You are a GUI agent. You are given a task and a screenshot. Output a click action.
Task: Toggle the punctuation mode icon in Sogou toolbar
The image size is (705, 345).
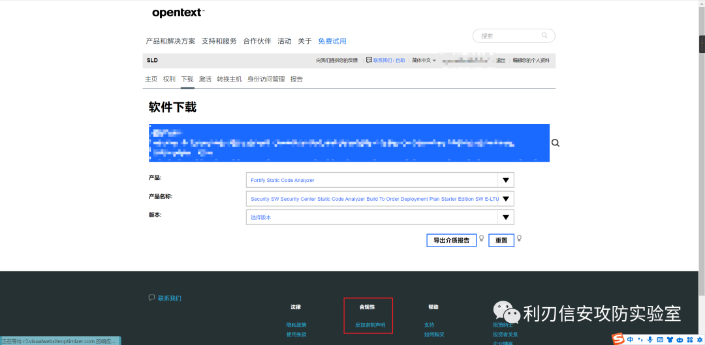(x=640, y=339)
